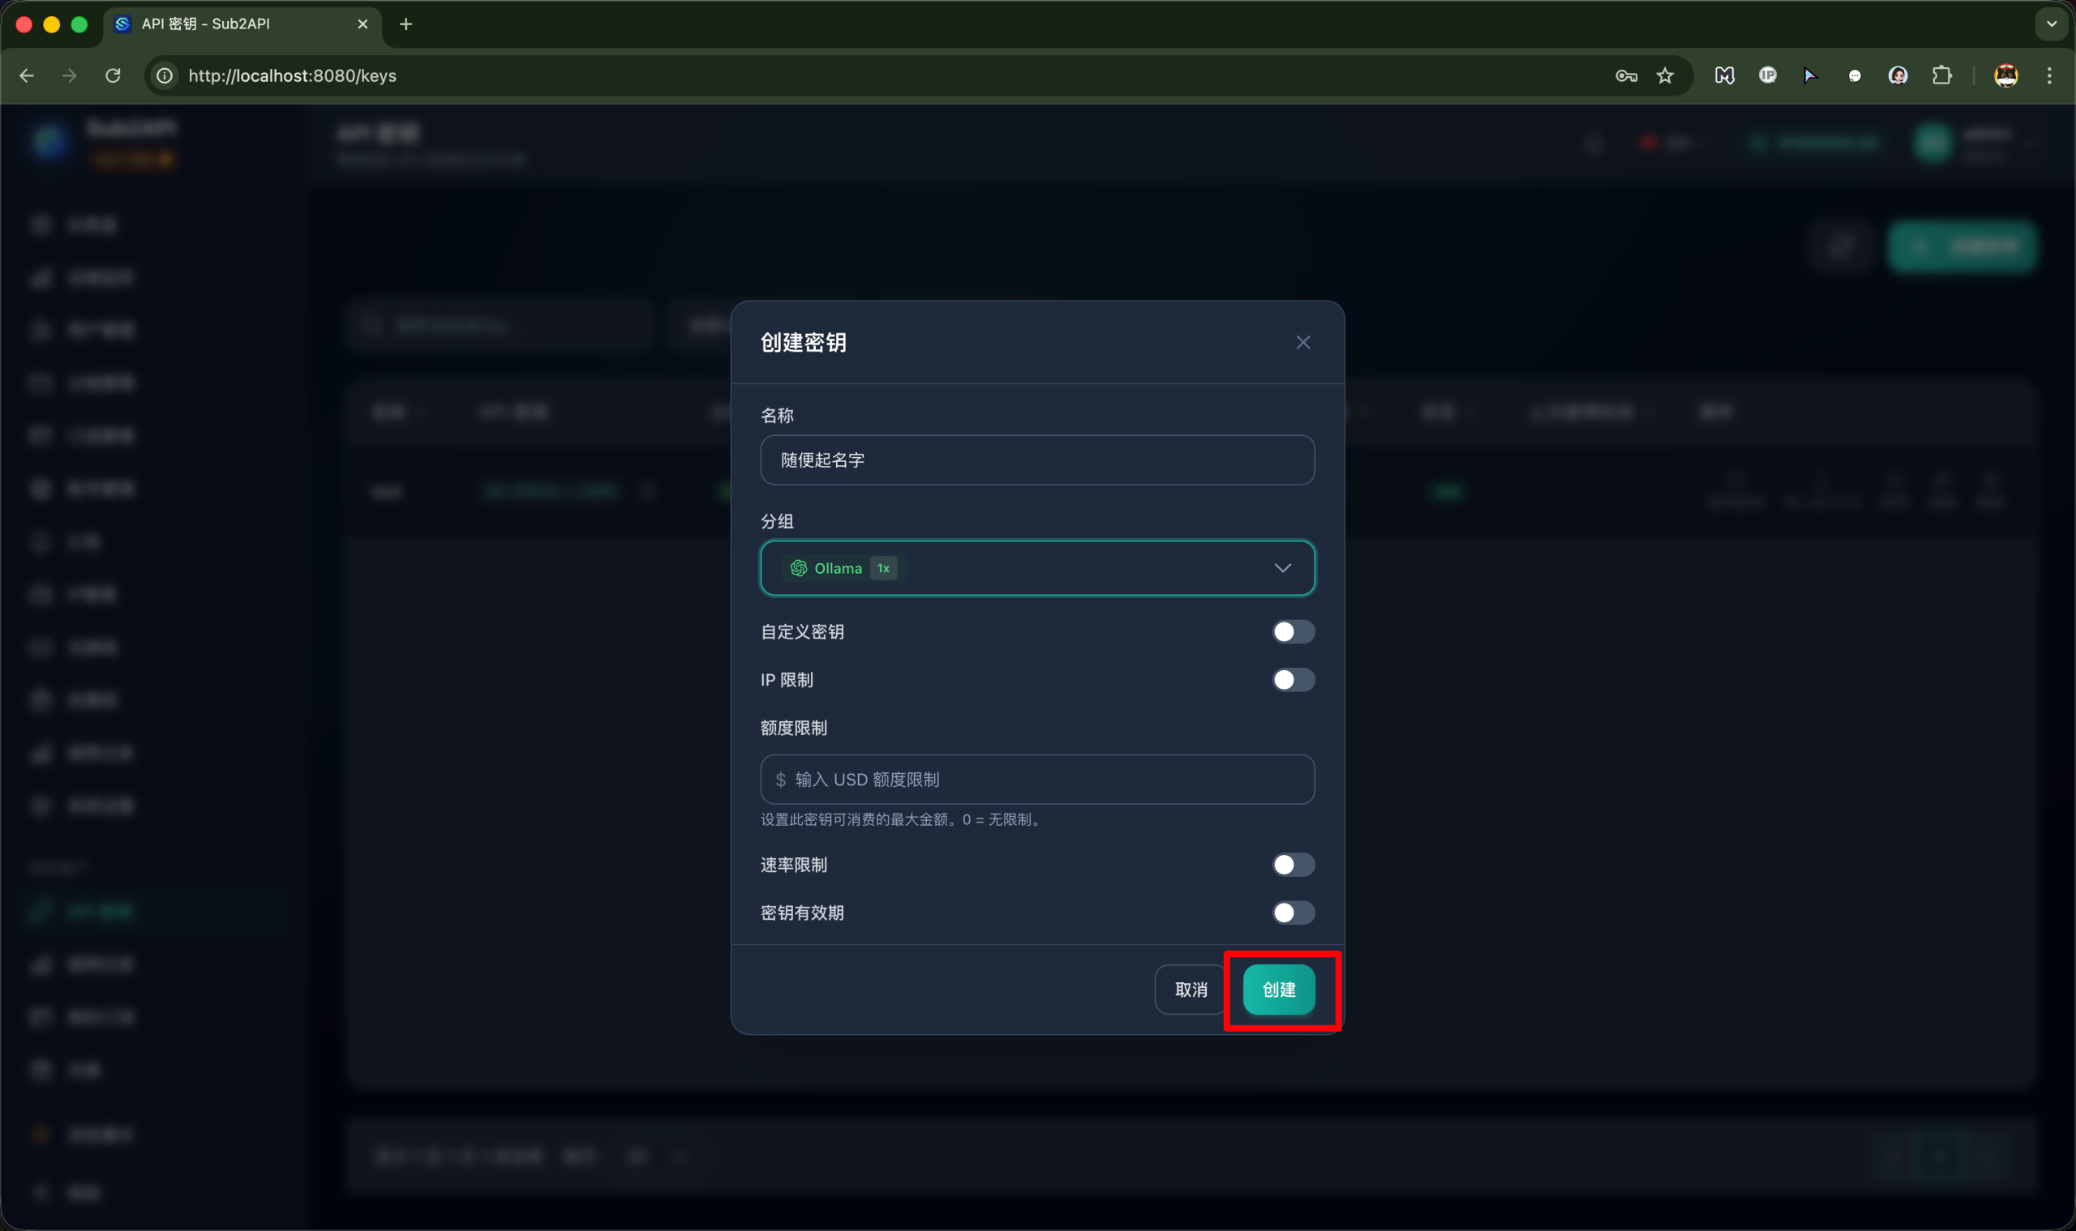
Task: Click the 创建 button
Action: click(1278, 990)
